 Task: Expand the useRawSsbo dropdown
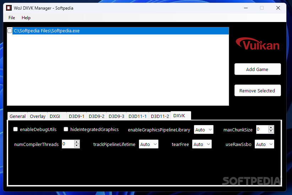point(264,144)
